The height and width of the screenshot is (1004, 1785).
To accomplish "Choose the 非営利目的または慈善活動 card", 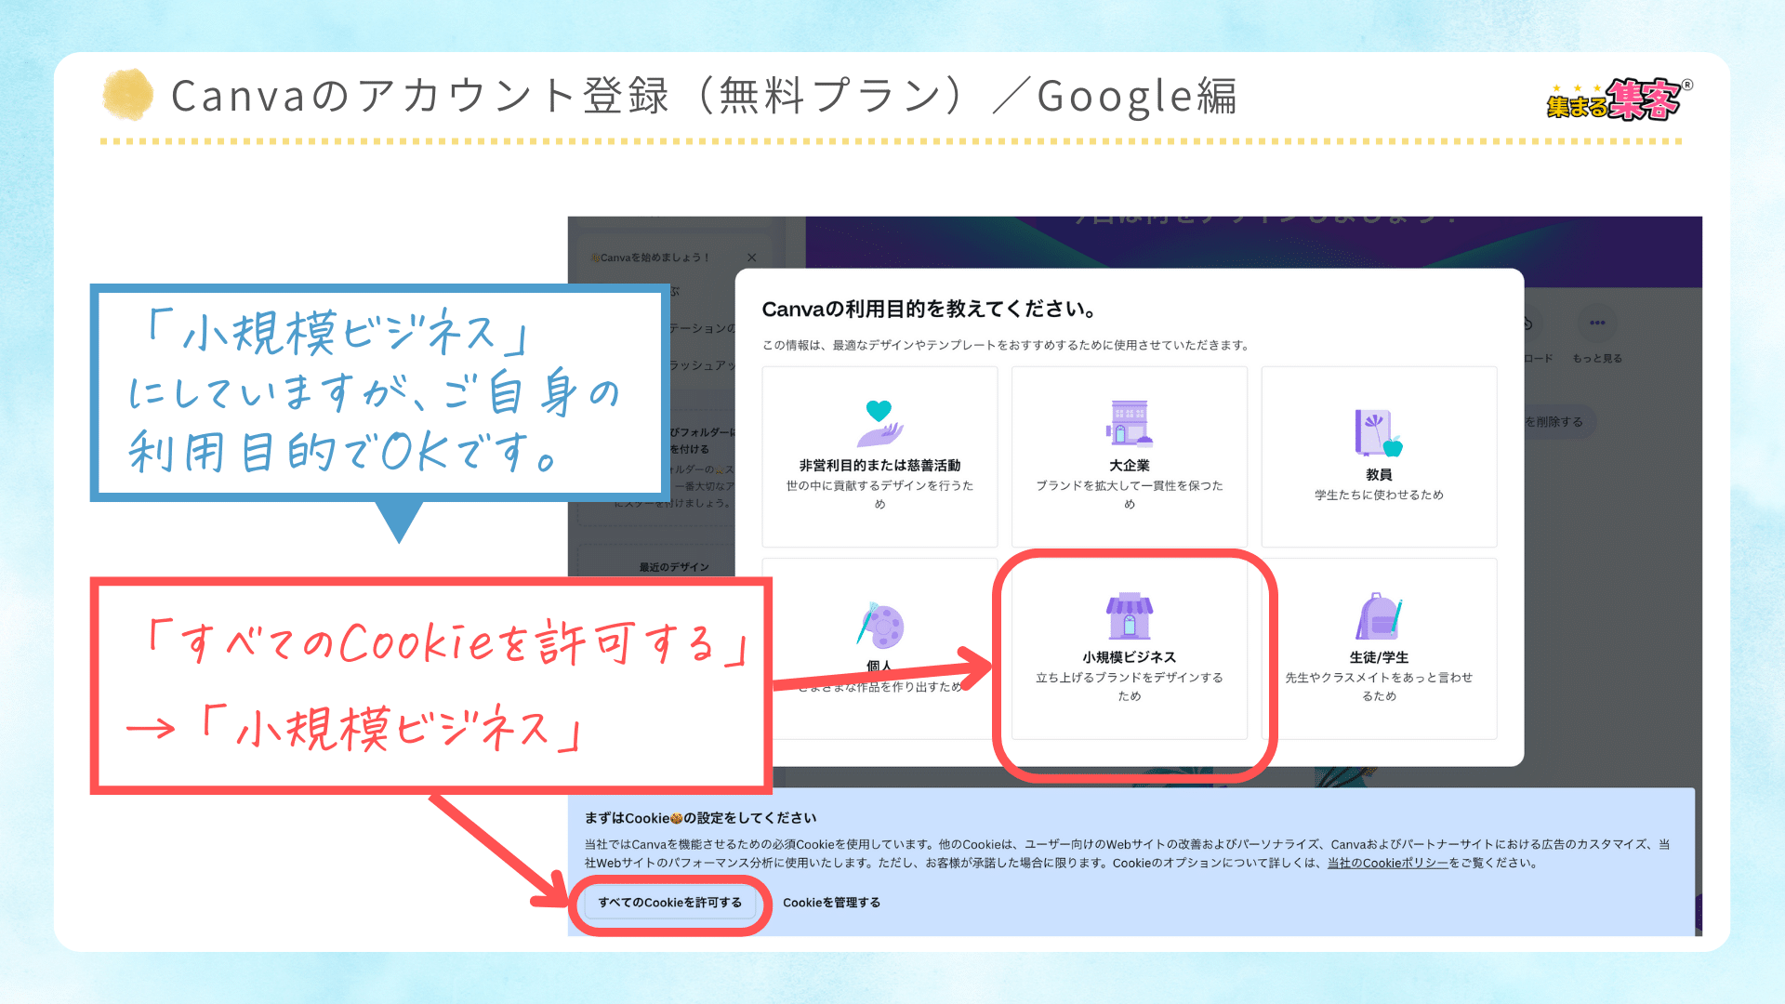I will 879,456.
